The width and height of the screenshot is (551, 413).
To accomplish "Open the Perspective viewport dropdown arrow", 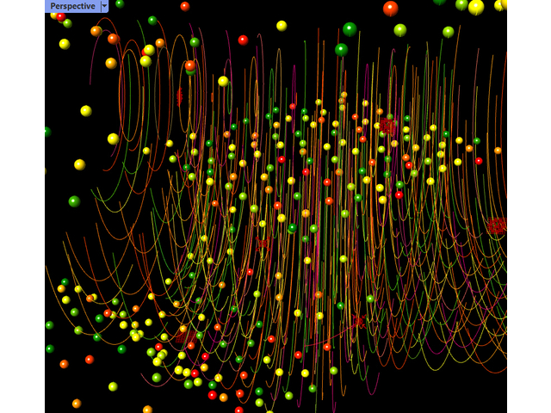I will [104, 6].
